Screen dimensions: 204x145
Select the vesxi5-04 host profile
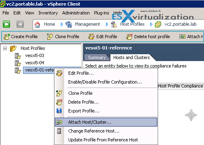point(35,63)
